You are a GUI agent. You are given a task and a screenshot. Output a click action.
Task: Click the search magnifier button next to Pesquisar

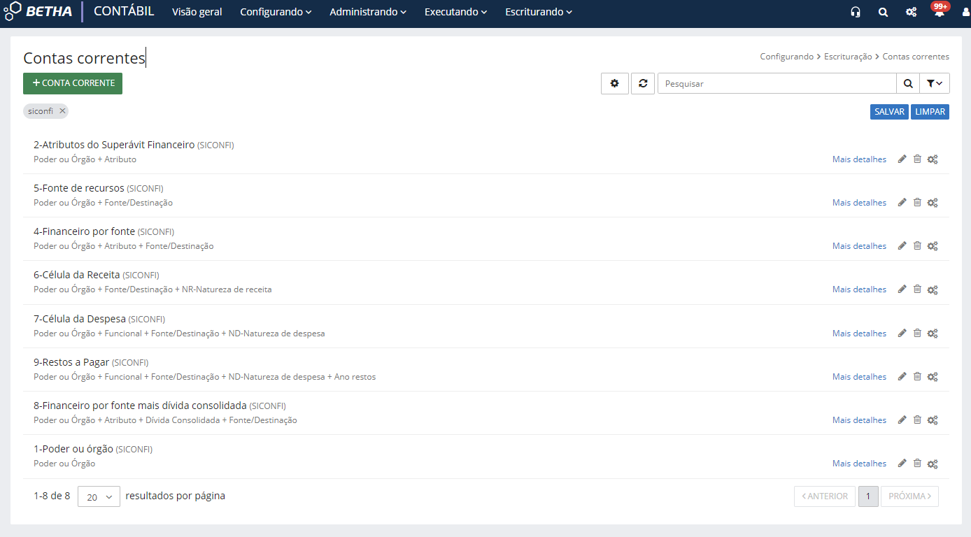[x=907, y=83]
